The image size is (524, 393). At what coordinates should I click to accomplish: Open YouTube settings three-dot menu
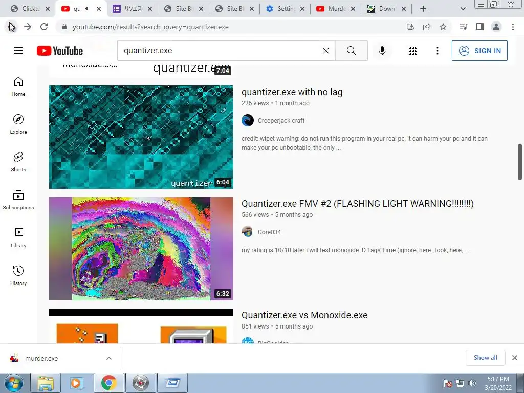click(x=438, y=51)
